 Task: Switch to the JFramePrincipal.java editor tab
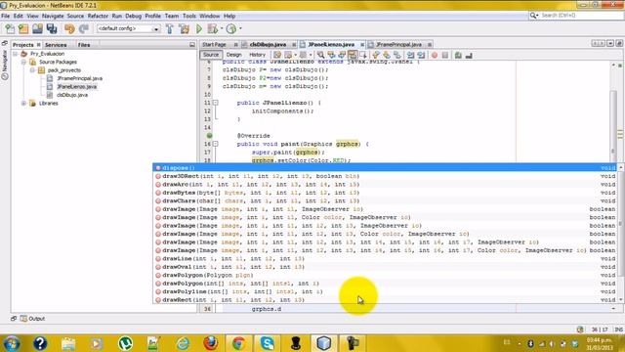coord(398,44)
